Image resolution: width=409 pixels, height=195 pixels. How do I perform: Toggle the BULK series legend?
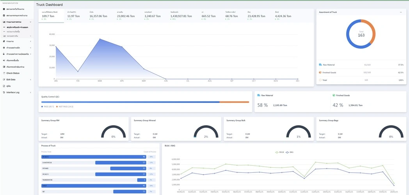click(x=280, y=152)
